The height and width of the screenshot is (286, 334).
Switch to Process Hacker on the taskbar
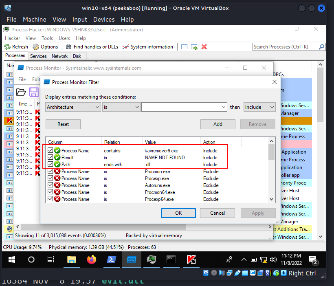[152, 260]
